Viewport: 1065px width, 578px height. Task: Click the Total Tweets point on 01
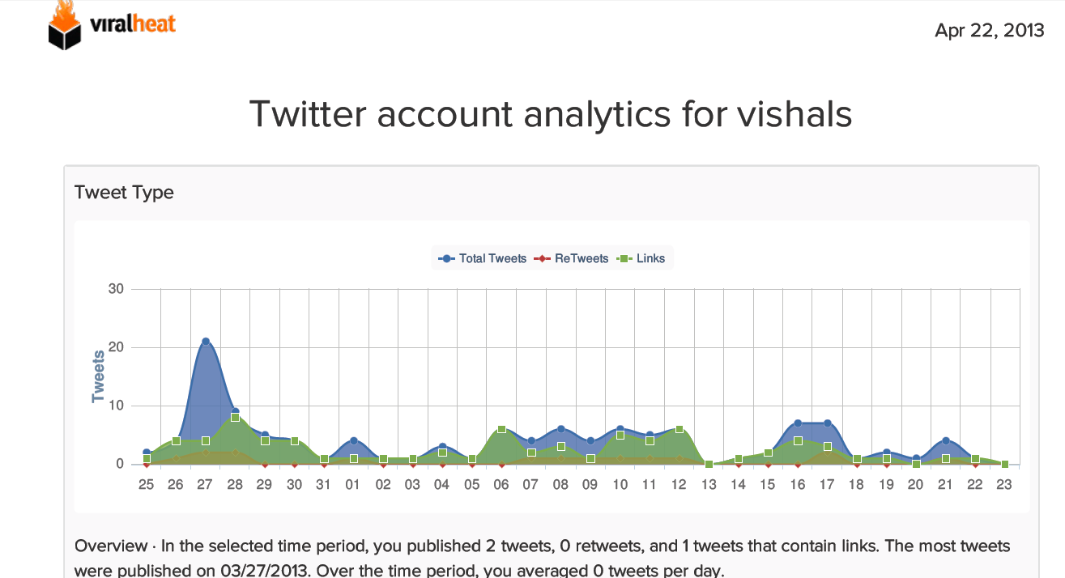[354, 440]
